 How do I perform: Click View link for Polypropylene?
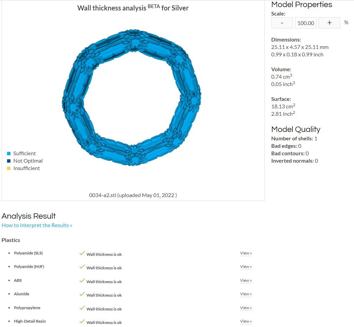[x=246, y=308]
